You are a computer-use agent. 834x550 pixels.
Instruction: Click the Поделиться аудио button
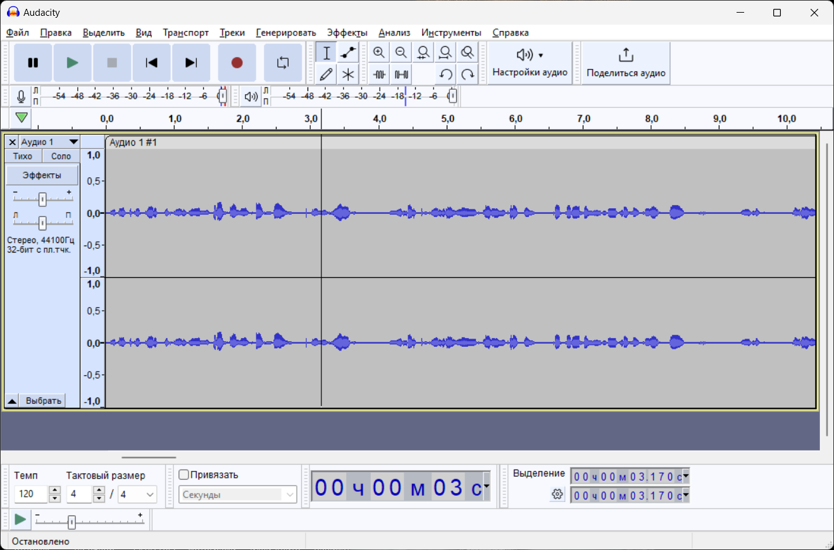[x=625, y=63]
